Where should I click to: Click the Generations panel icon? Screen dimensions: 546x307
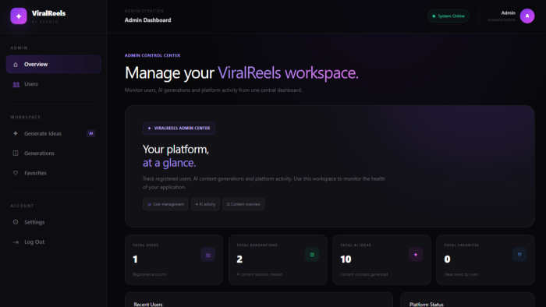(16, 153)
